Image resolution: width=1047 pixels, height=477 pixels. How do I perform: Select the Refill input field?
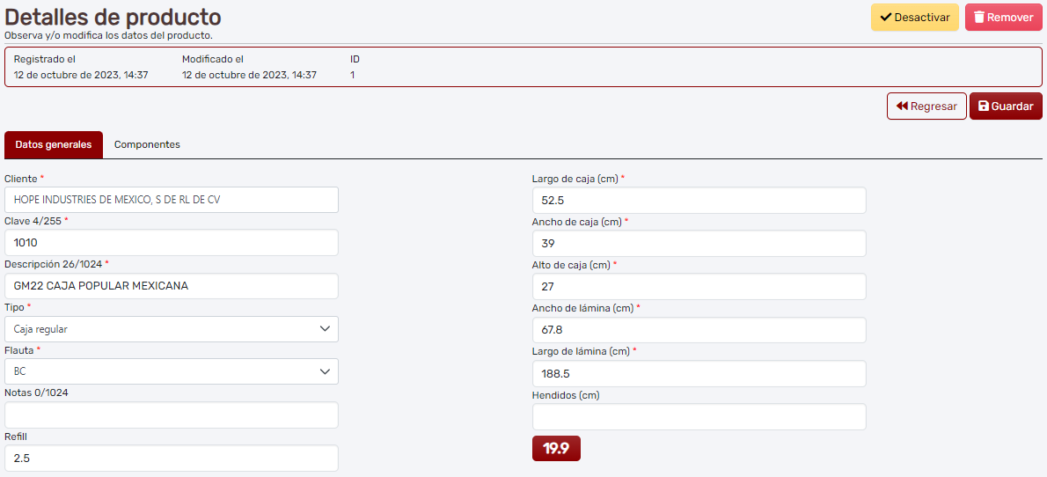(172, 458)
